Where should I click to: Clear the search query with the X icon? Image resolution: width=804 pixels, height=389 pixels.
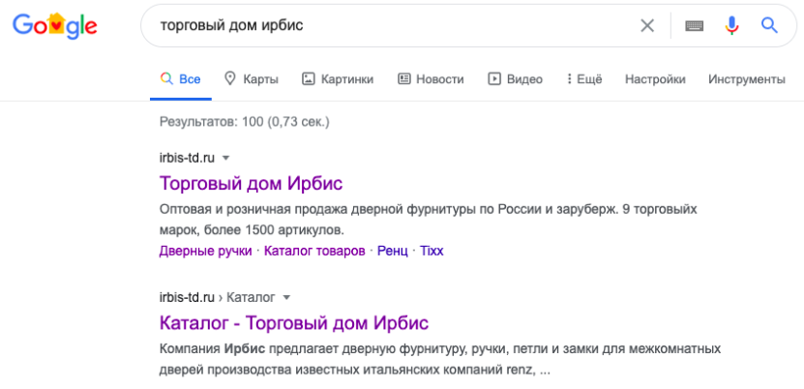coord(647,25)
